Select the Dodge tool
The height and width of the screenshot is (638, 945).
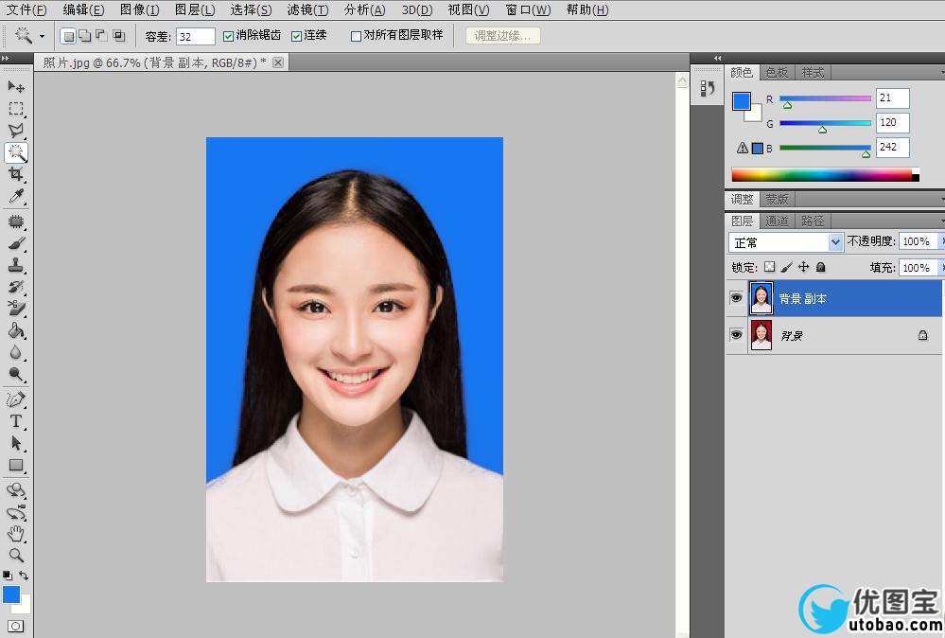click(16, 374)
